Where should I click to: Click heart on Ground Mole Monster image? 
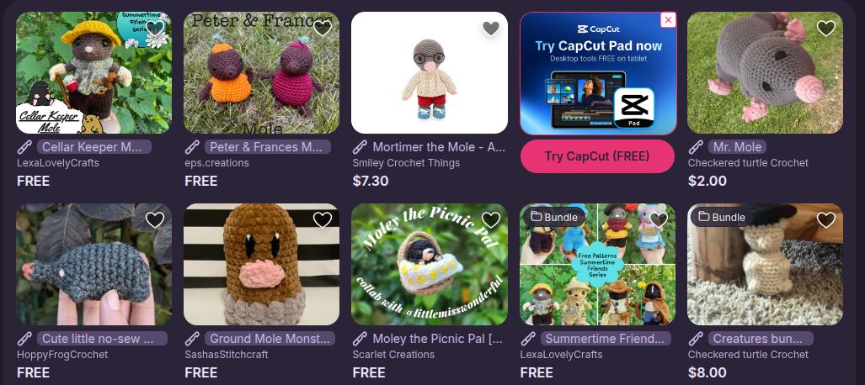click(323, 219)
